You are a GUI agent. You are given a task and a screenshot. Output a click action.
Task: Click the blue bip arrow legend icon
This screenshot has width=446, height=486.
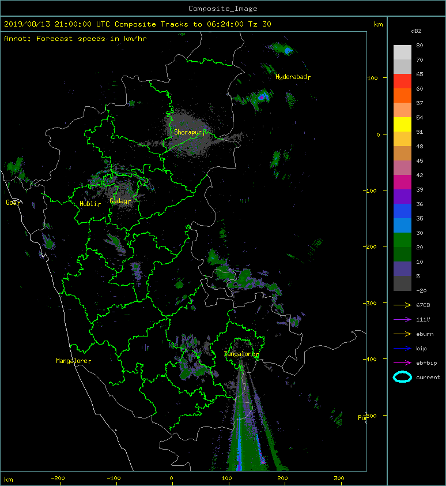(402, 349)
